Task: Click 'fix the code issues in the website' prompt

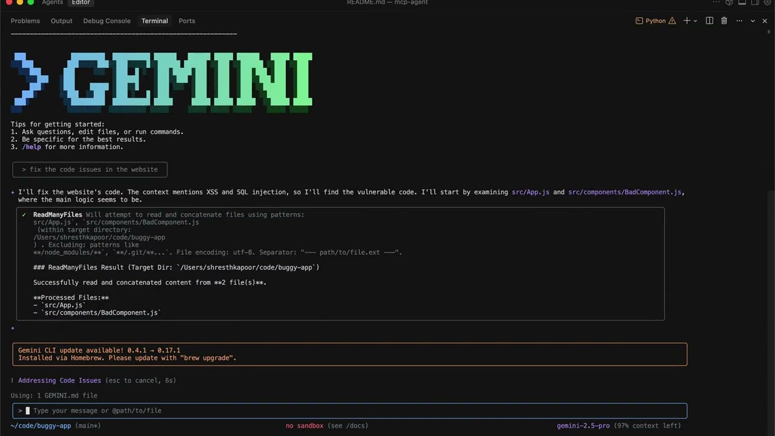Action: click(x=90, y=170)
